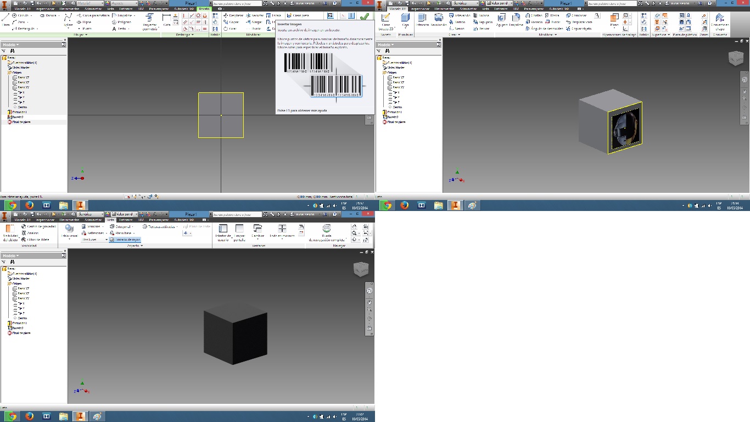This screenshot has height=422, width=750.
Task: Start the Extrusión feature tool
Action: 422,20
